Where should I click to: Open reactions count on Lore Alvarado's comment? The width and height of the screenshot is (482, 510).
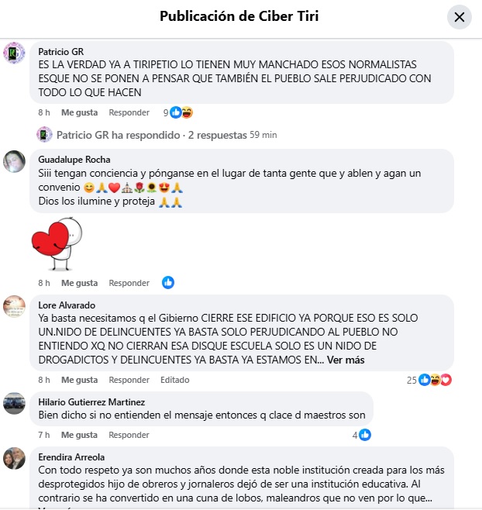429,380
